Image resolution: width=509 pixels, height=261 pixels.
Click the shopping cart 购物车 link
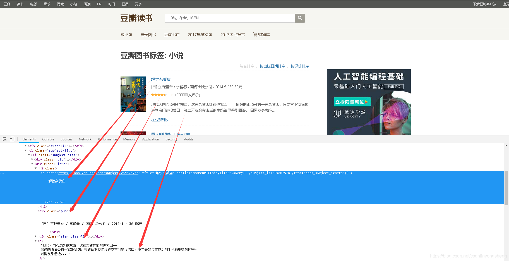[261, 35]
